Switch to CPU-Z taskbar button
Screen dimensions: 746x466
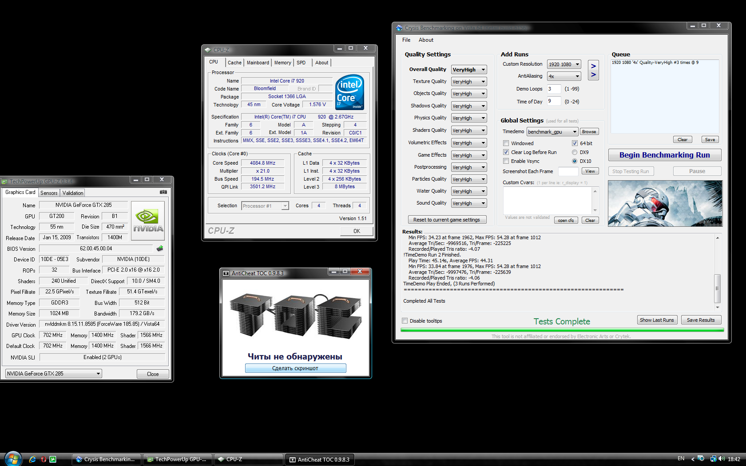click(x=249, y=459)
